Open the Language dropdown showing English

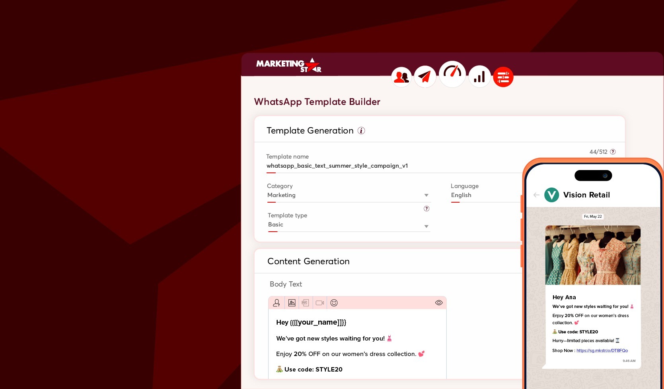click(x=486, y=195)
